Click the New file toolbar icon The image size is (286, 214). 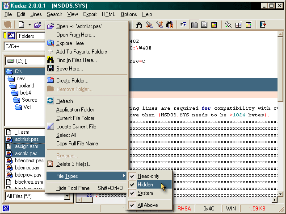point(21,25)
